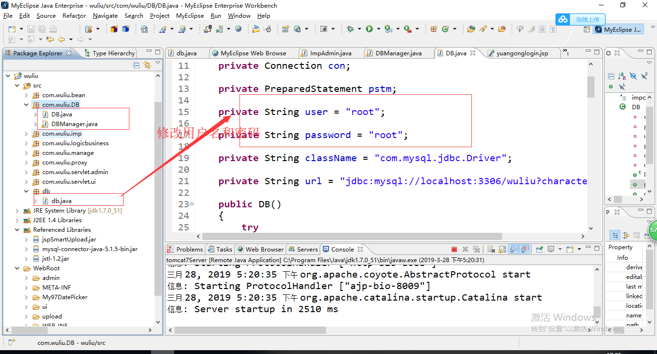Click Collapse All in Package Explorer
The height and width of the screenshot is (354, 657).
[x=137, y=65]
